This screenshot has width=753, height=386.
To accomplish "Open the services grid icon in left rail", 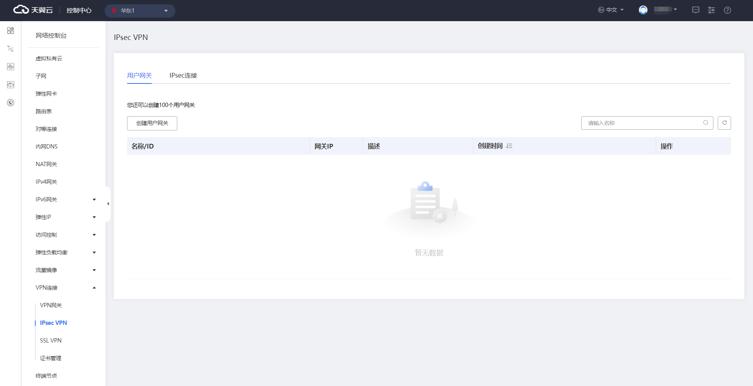I will point(11,31).
